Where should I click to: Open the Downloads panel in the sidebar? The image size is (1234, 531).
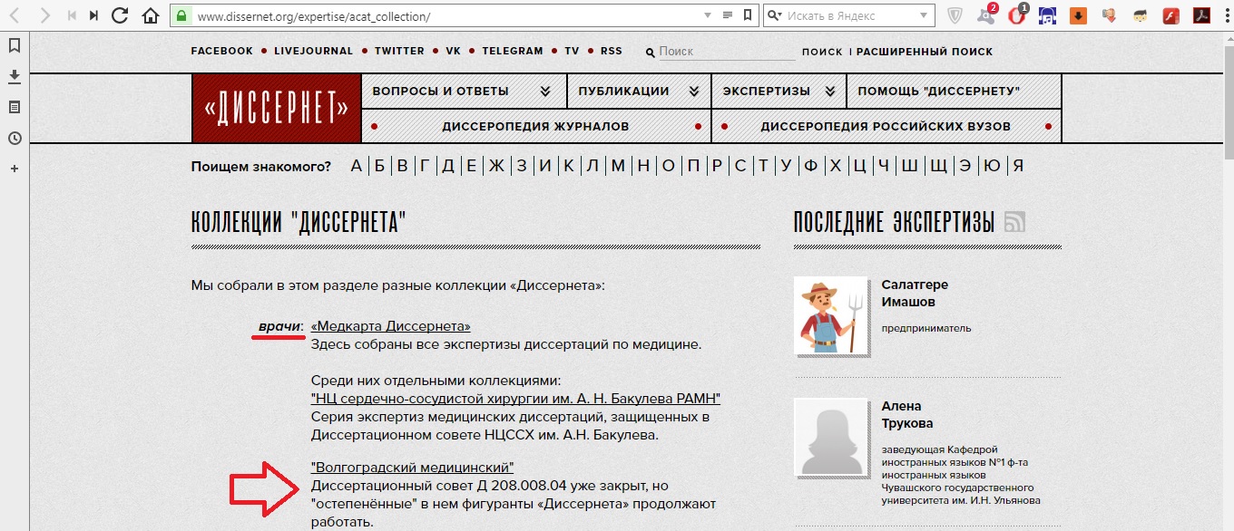tap(15, 76)
